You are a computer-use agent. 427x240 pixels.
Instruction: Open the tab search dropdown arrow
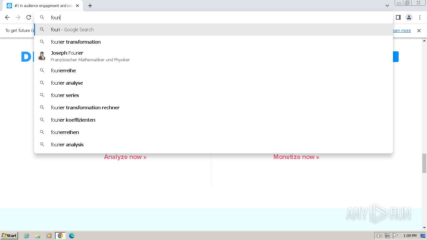pos(387,6)
